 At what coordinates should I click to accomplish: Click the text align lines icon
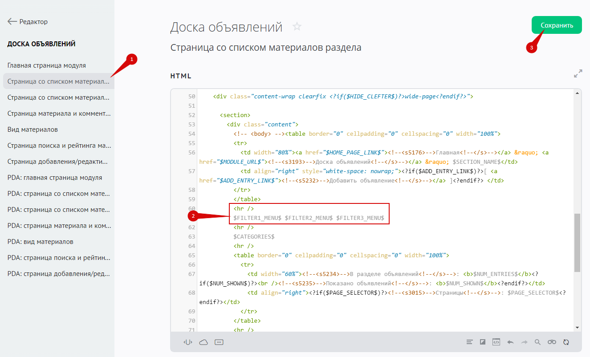click(469, 342)
